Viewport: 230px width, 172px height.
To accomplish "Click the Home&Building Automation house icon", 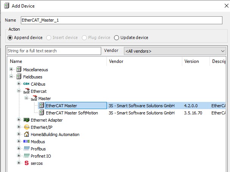I will click(26, 134).
